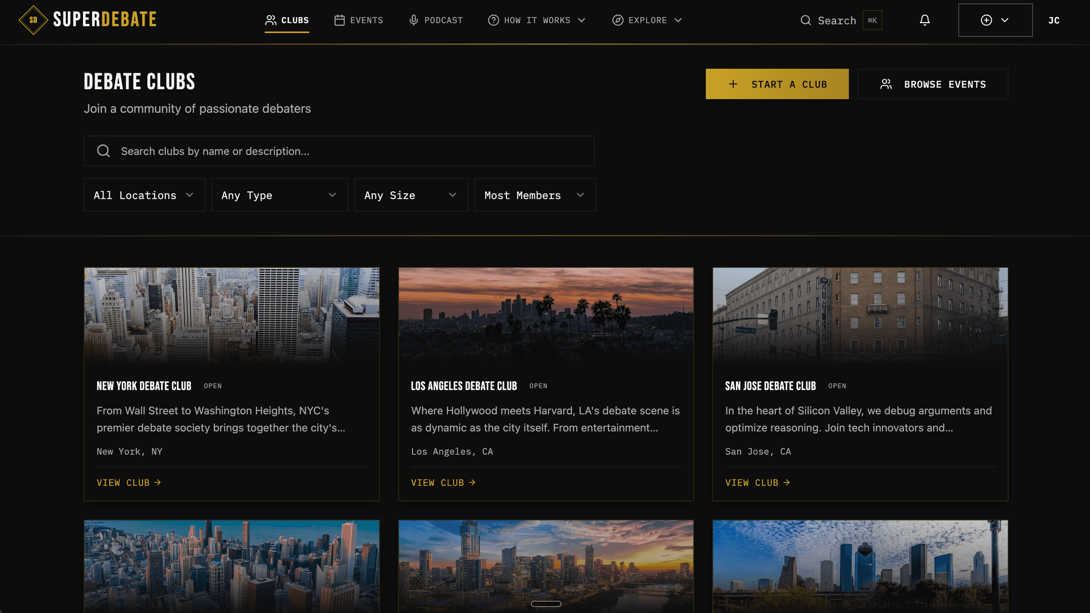Click the microphone Podcast icon

414,20
